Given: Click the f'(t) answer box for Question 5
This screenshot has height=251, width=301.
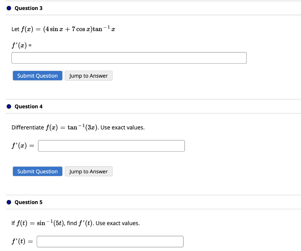Looking at the screenshot, I should [x=110, y=241].
